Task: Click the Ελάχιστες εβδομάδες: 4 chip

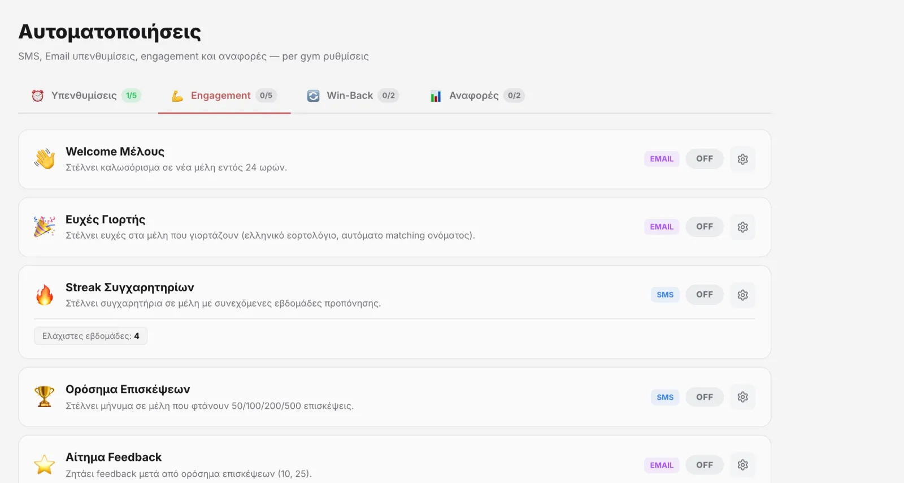Action: tap(90, 336)
